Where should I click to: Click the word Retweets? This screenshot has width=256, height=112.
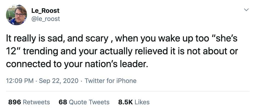(x=36, y=102)
